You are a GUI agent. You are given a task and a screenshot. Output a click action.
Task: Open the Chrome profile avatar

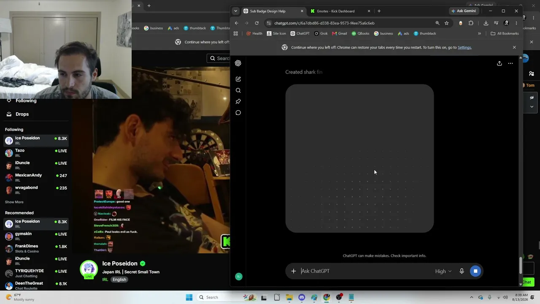coord(506,23)
